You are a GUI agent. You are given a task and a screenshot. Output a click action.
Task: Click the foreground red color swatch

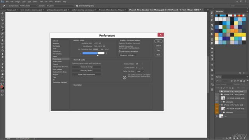pos(2,86)
